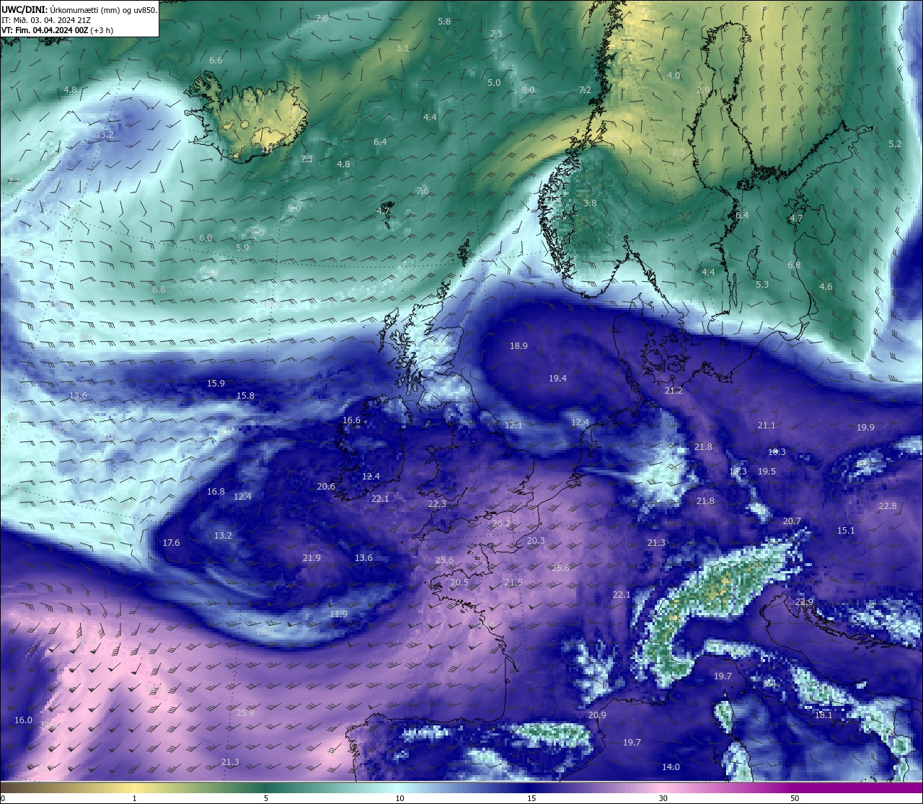Click the 'UWC/DINI: Úrkomumætti (mm) og uv850.' title text
The image size is (923, 804).
click(x=79, y=9)
